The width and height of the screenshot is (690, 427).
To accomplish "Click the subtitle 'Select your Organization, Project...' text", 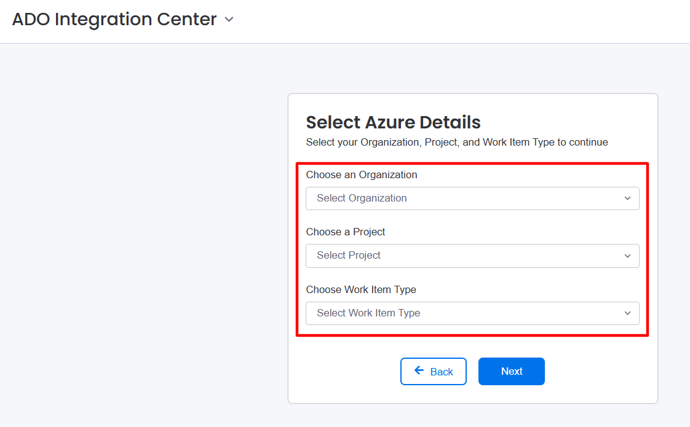I will [457, 142].
